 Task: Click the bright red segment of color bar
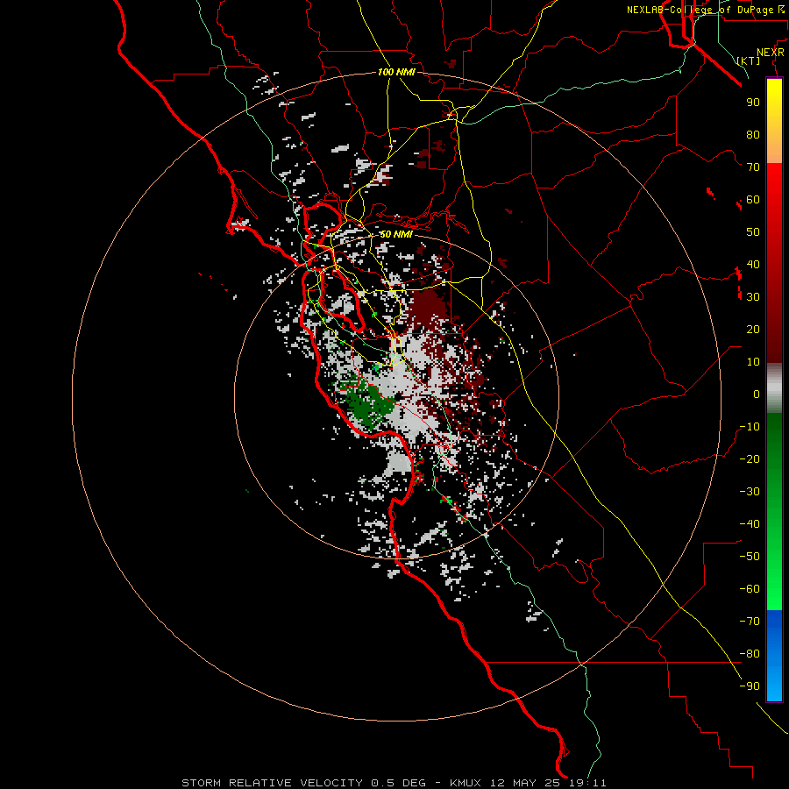coord(774,186)
